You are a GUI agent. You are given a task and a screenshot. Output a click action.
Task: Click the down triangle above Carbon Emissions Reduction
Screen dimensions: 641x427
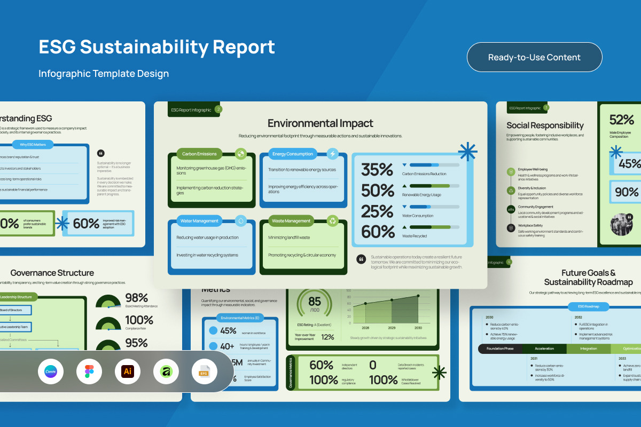coord(404,165)
